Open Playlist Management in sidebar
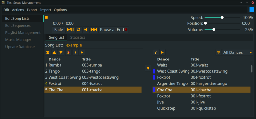 [23, 33]
